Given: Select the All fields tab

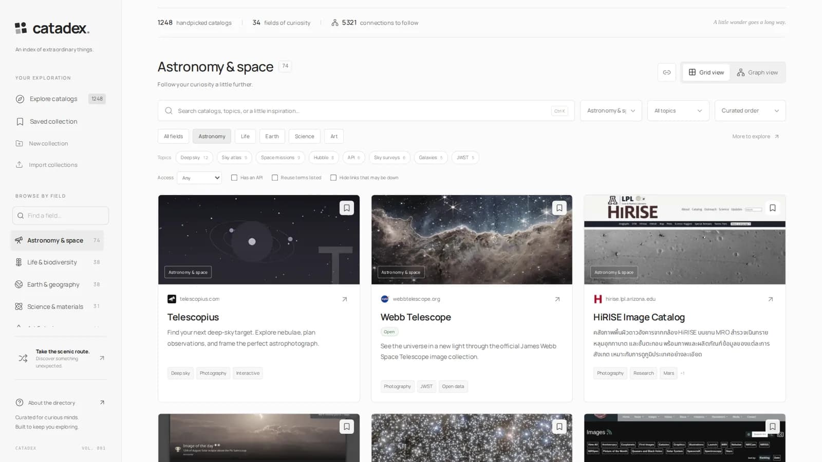Looking at the screenshot, I should pos(173,137).
